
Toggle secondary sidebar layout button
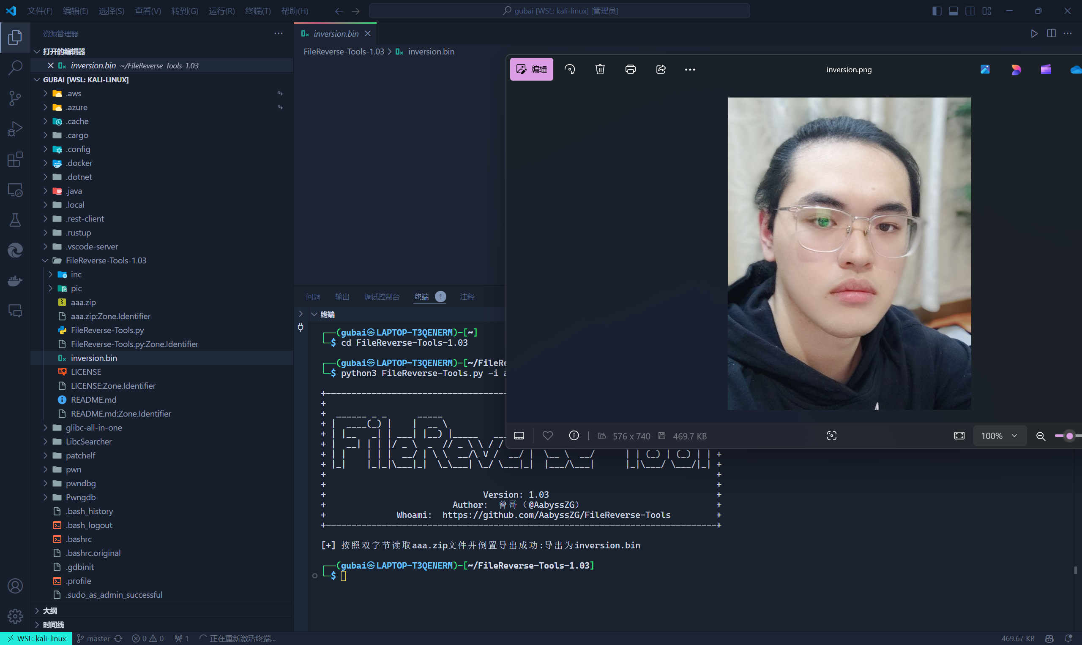click(x=970, y=11)
